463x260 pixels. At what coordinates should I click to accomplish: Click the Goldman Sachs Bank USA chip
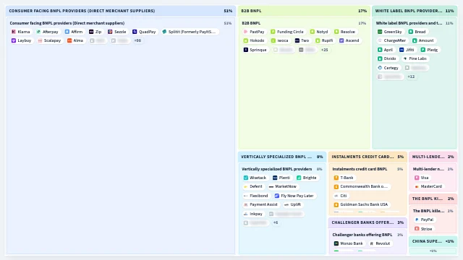[361, 204]
